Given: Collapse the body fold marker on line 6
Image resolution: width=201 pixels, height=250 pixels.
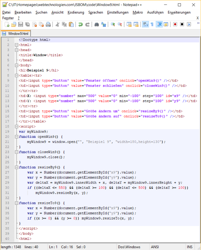Looking at the screenshot, I should [x=16, y=65].
